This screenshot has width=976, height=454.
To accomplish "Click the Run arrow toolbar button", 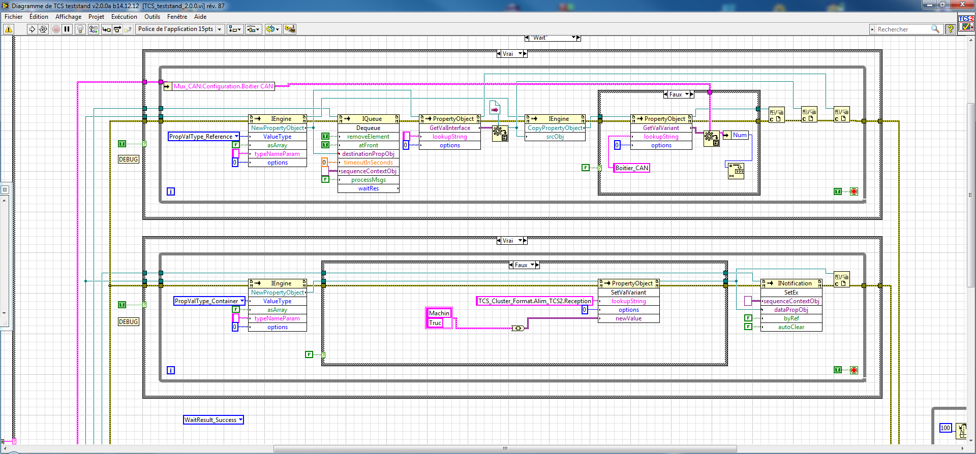I will pyautogui.click(x=32, y=29).
